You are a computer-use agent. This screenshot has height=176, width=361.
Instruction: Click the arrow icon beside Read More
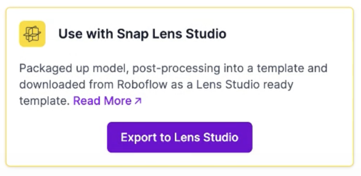(x=138, y=101)
